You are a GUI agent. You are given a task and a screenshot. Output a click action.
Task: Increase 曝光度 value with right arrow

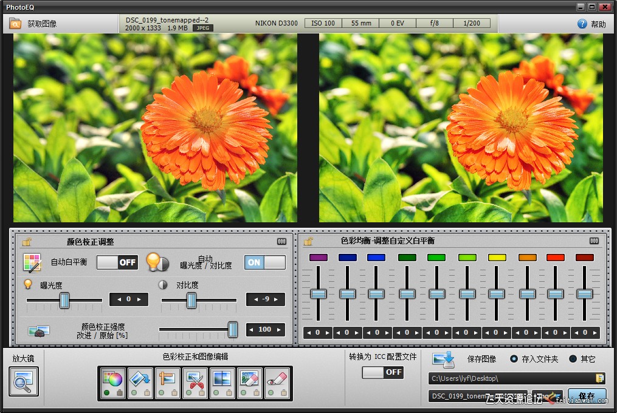coord(139,299)
